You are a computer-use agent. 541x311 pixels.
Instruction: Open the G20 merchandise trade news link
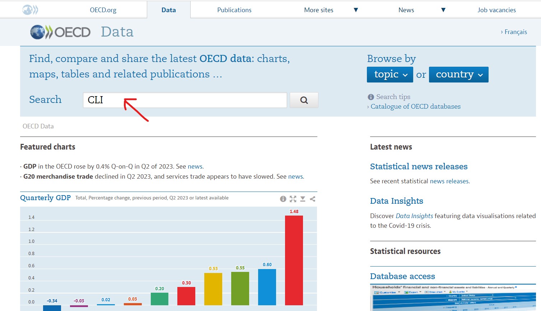pos(295,176)
